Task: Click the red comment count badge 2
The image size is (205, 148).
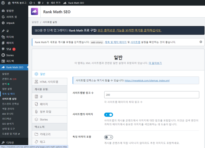Action: tap(14, 49)
